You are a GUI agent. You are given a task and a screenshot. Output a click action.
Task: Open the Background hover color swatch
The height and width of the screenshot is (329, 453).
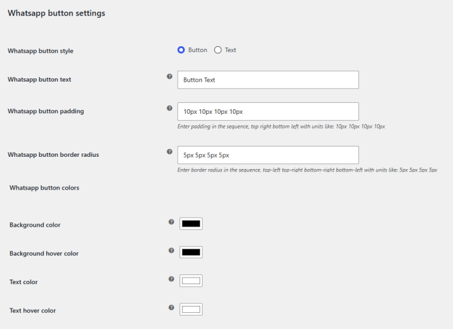(x=191, y=253)
